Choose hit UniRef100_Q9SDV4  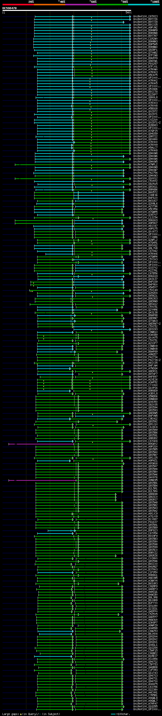point(145,637)
